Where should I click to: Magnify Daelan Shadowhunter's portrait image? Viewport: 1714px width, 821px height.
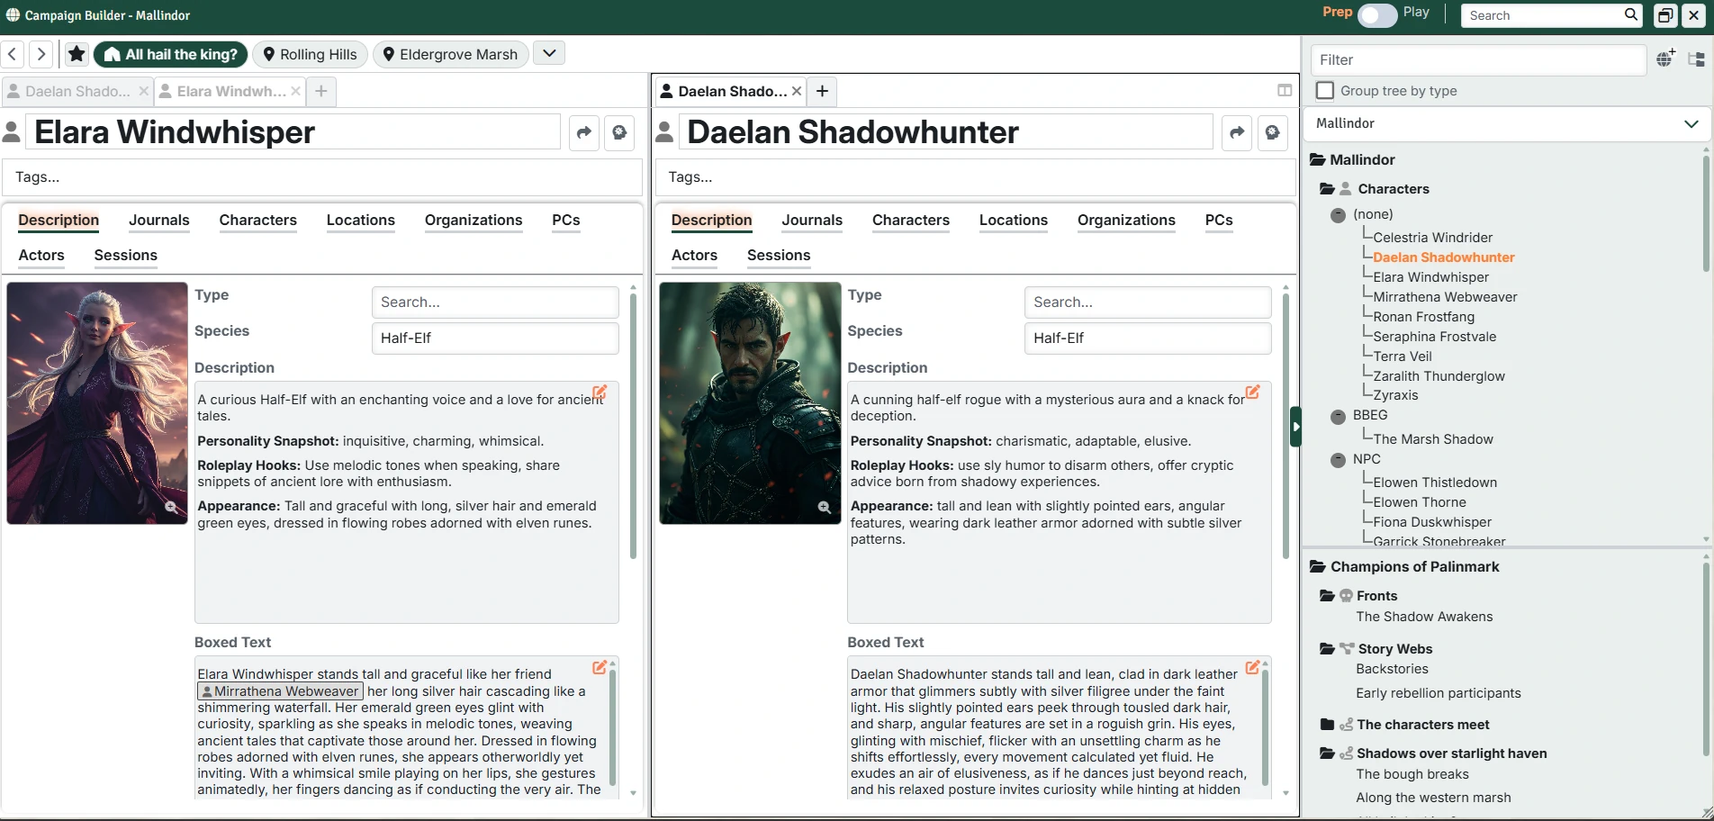point(824,508)
